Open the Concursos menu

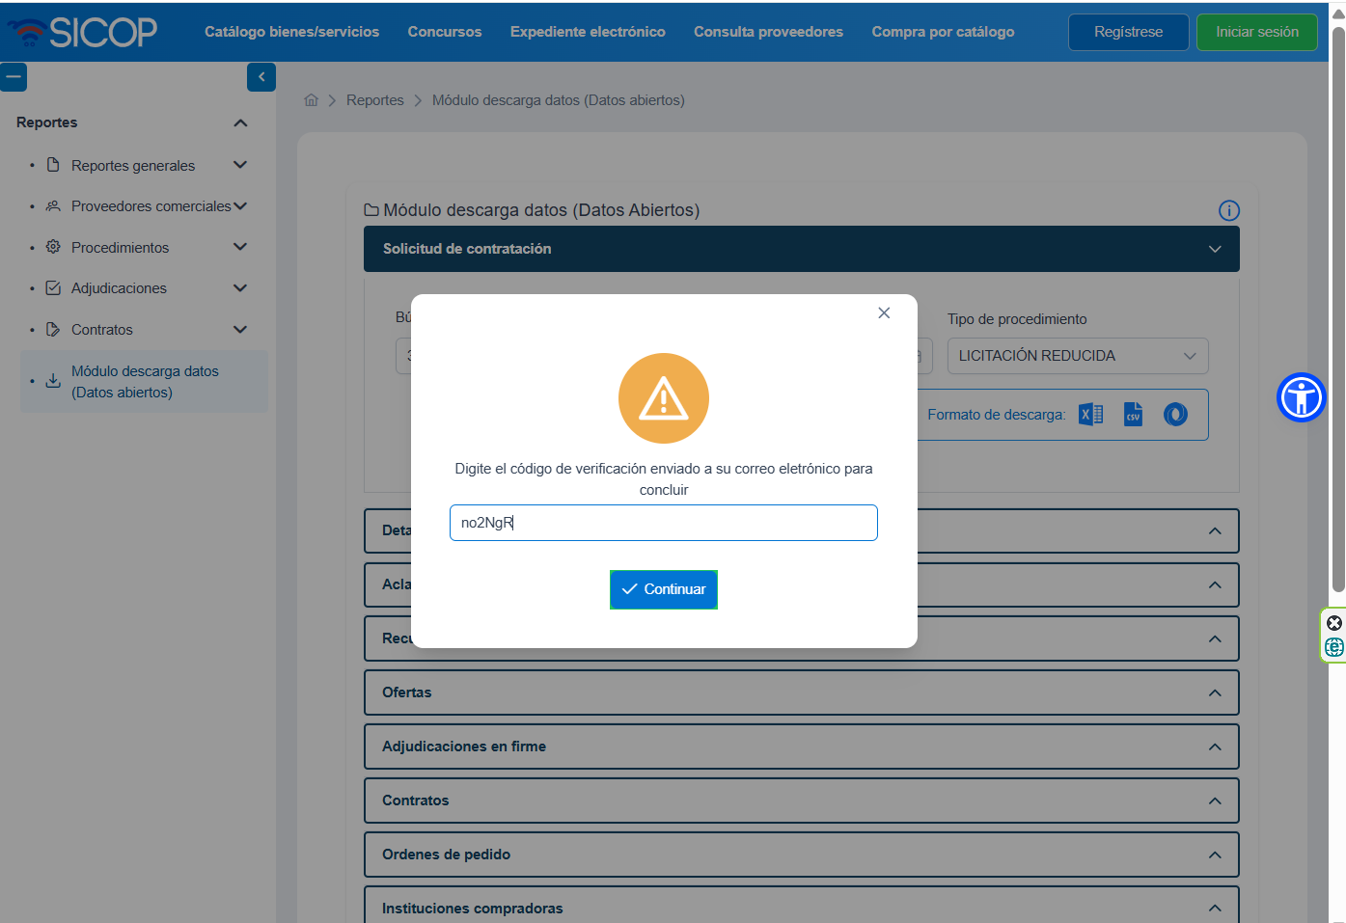point(444,31)
